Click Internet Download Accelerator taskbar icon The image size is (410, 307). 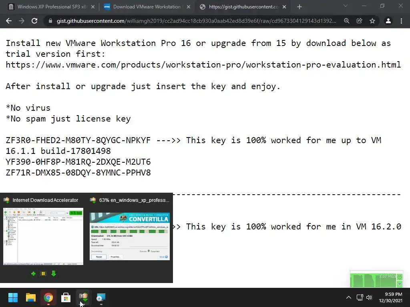tap(84, 297)
